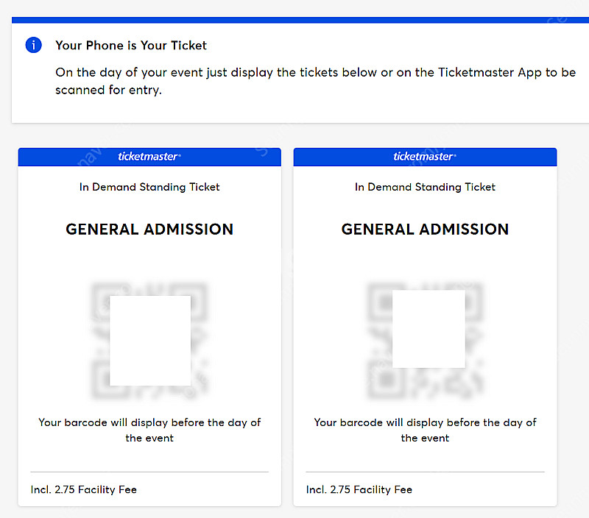Click the right ticket's blurred QR code
The height and width of the screenshot is (518, 589).
(x=425, y=341)
